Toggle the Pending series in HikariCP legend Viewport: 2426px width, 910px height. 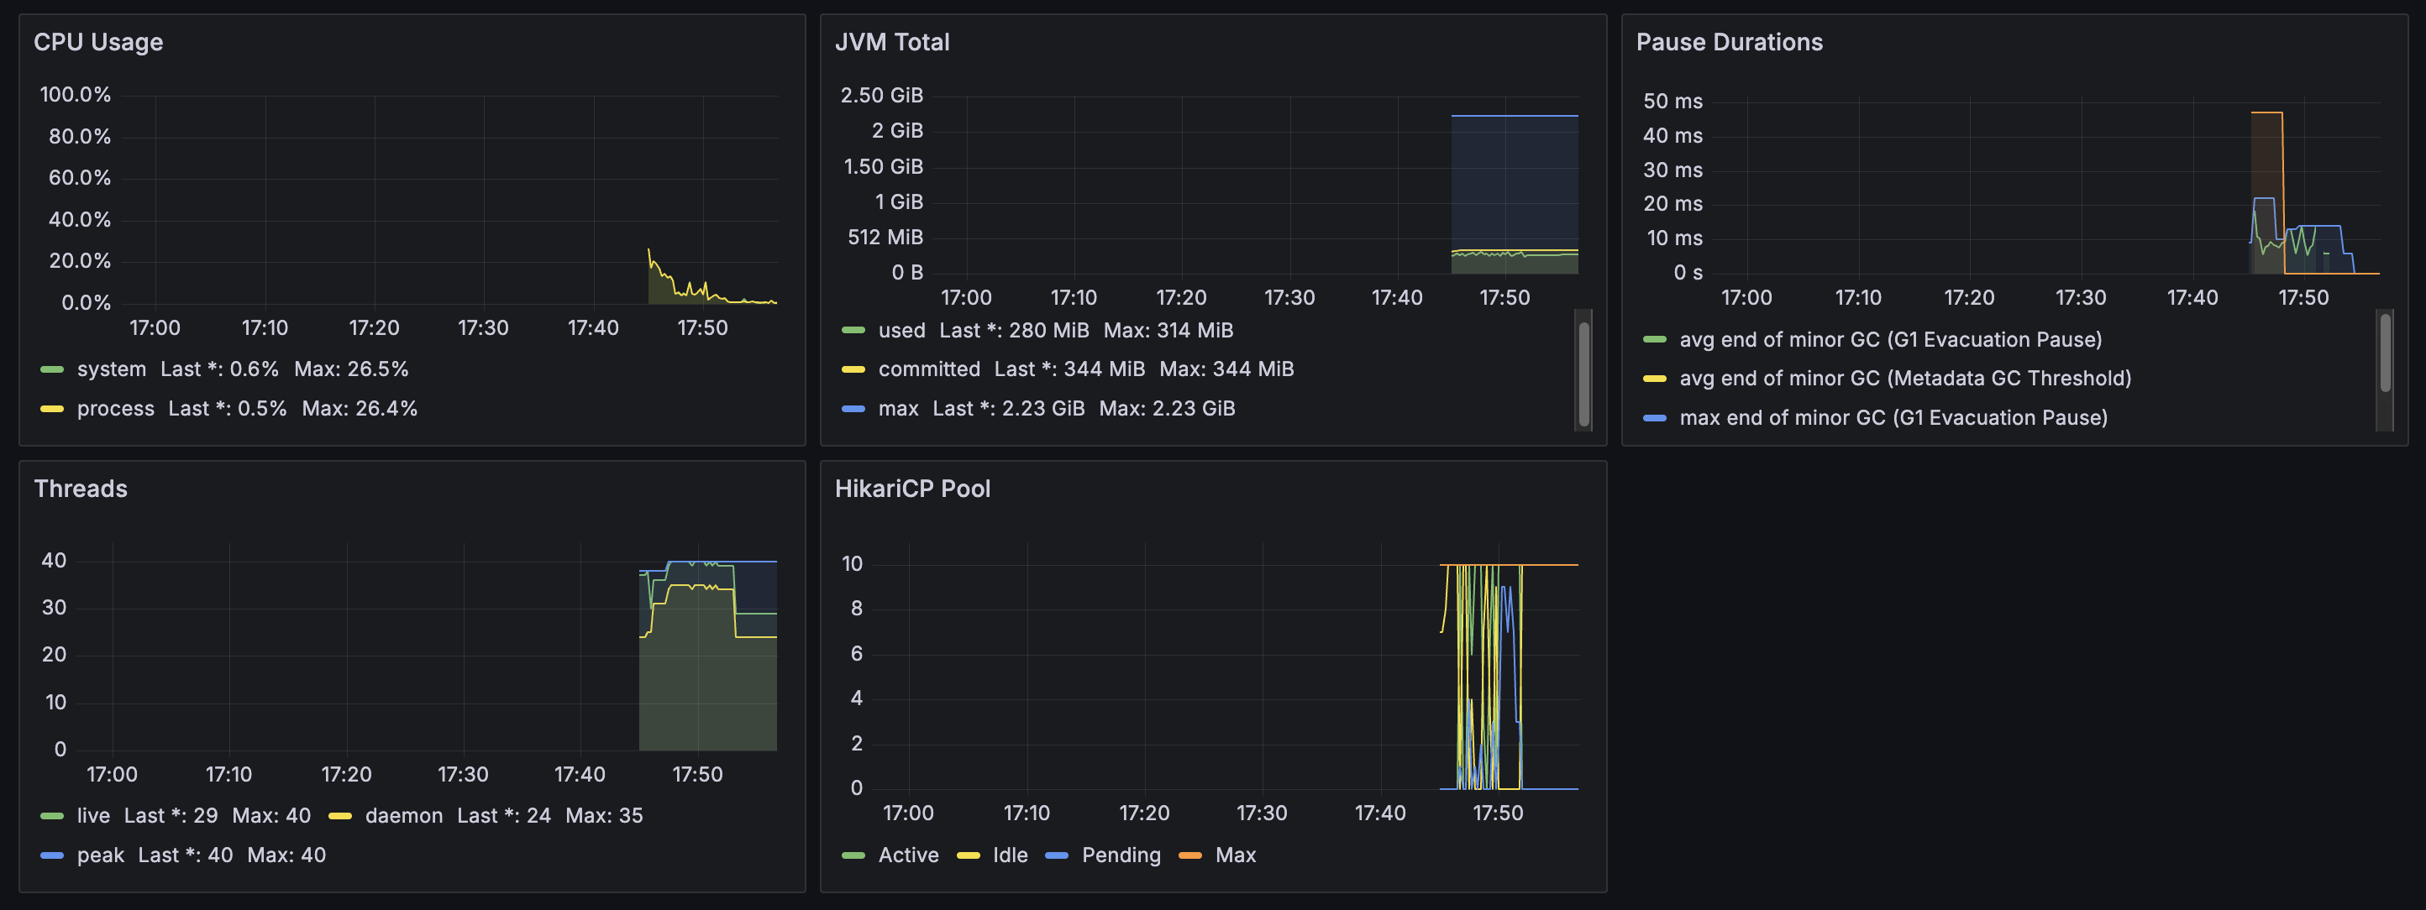coord(1120,855)
